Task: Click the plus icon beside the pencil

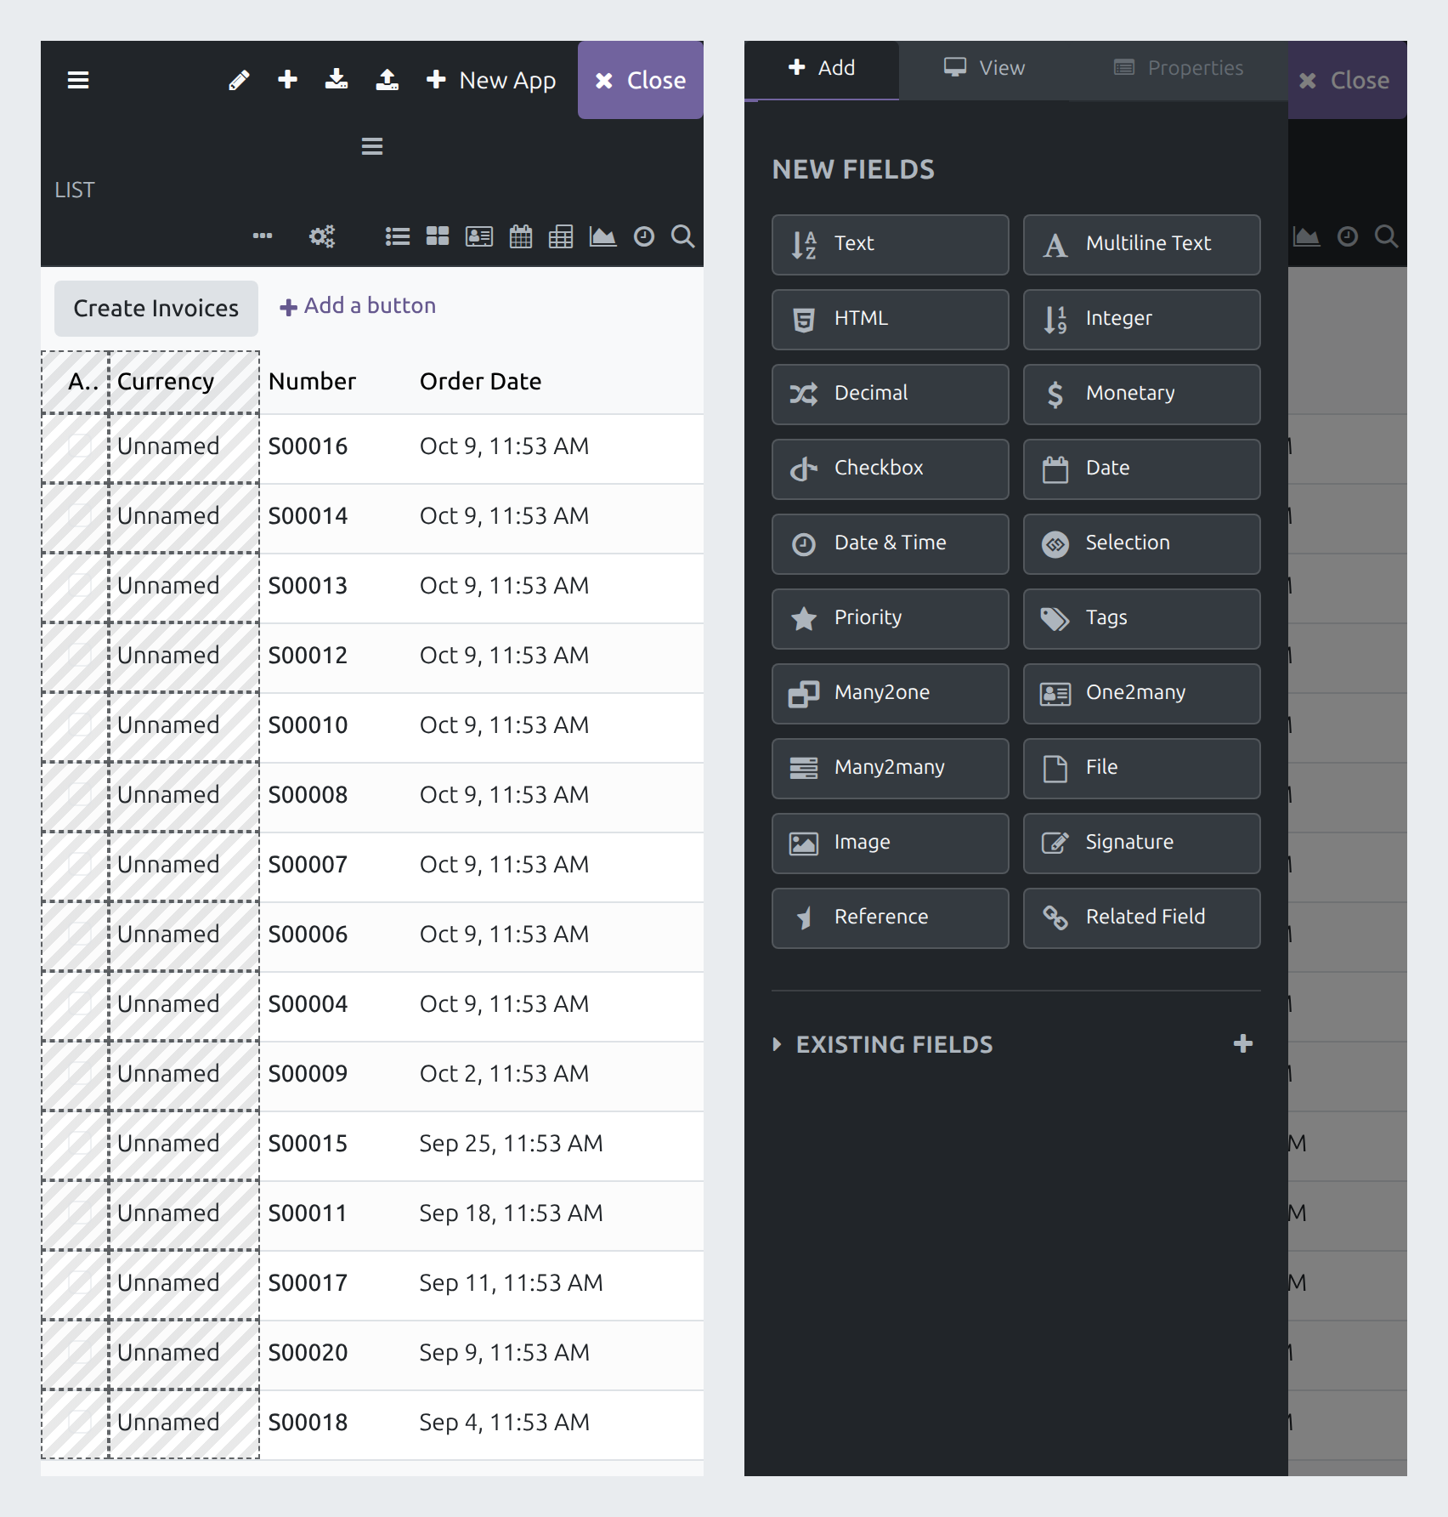Action: [x=288, y=79]
